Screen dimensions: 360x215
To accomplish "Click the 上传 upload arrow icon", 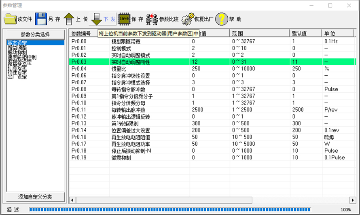I will 70,19.
